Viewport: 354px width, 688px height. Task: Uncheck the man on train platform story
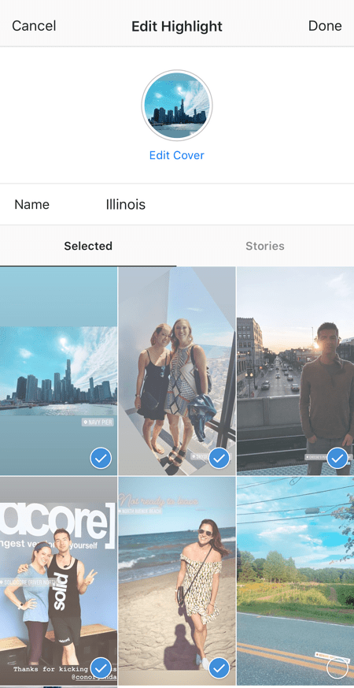click(337, 459)
